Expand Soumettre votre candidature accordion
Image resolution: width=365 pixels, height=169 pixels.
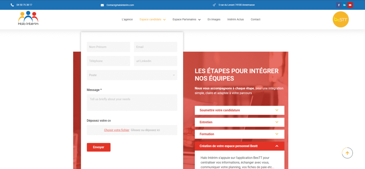[x=239, y=110]
